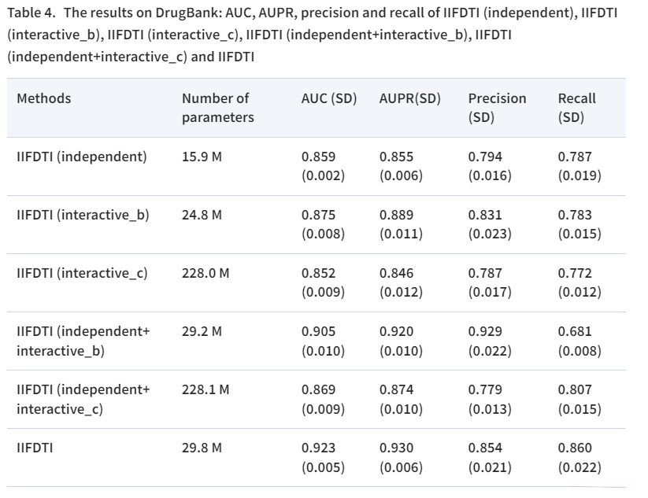Image resolution: width=648 pixels, height=498 pixels.
Task: Select the 15.9 M parameters cell
Action: [x=202, y=157]
